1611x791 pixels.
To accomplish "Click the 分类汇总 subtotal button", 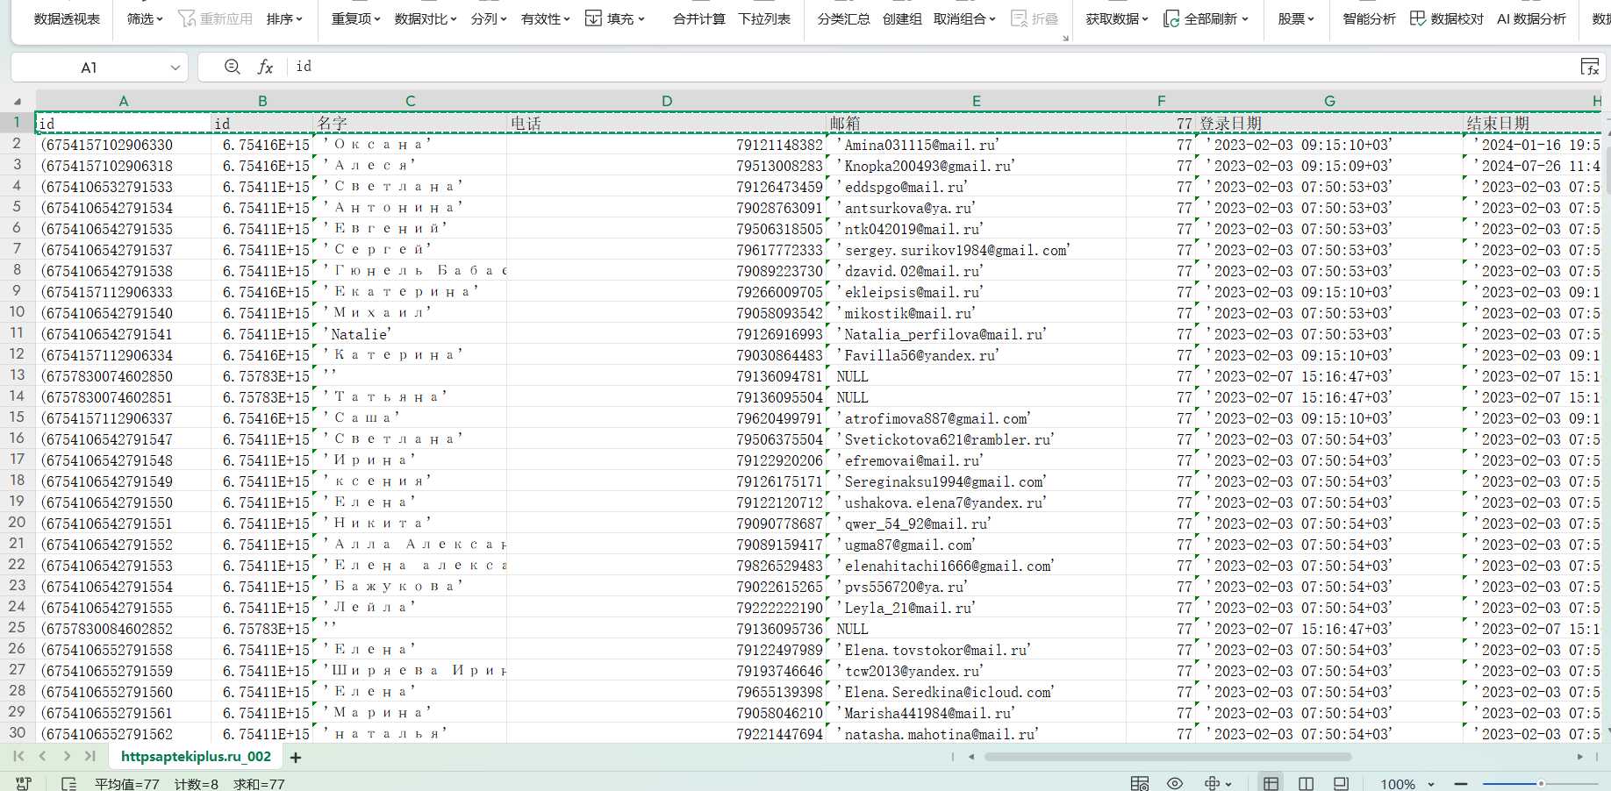I will point(843,18).
